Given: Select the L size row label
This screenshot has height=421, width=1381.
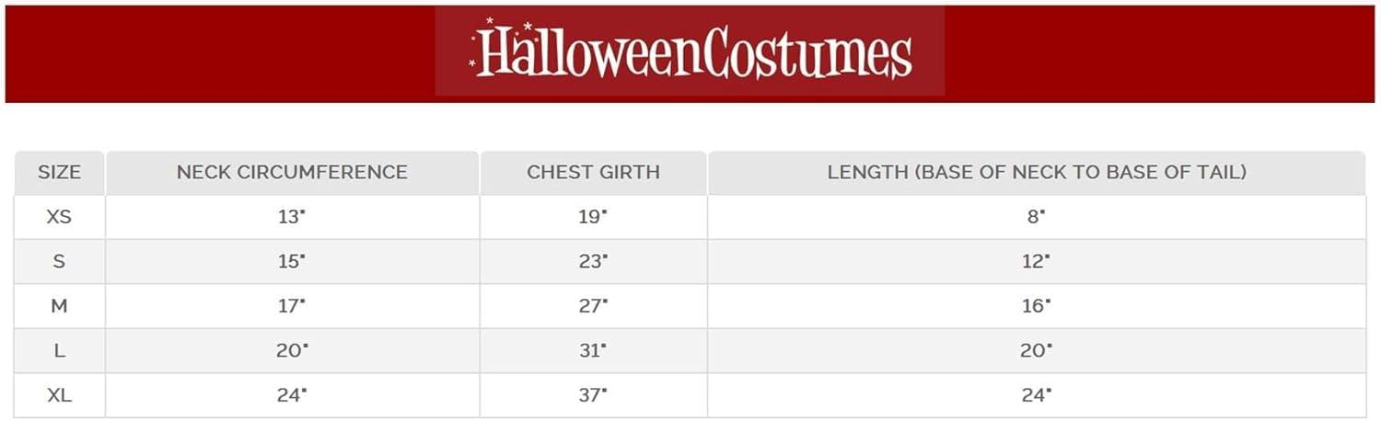Looking at the screenshot, I should click(59, 351).
